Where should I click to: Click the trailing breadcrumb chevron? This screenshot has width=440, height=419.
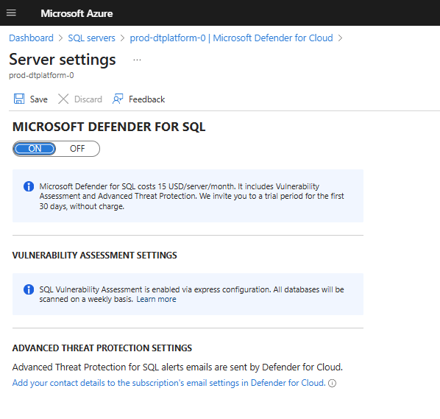pyautogui.click(x=340, y=38)
